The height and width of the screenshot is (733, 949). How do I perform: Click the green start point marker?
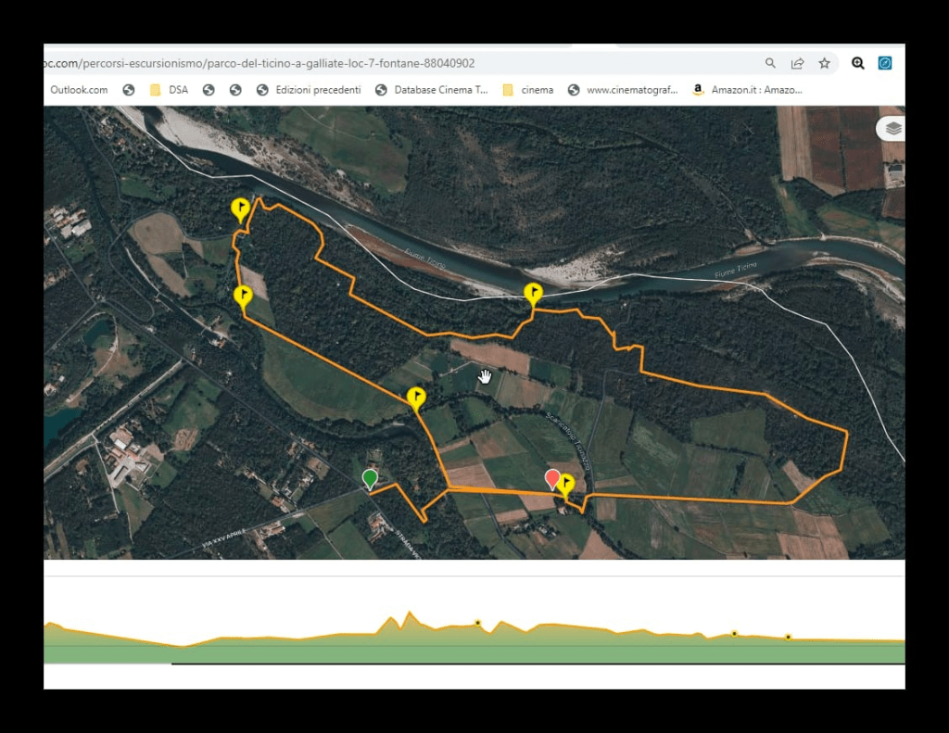370,478
